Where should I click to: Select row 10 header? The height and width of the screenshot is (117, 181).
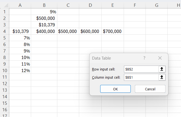(4, 70)
